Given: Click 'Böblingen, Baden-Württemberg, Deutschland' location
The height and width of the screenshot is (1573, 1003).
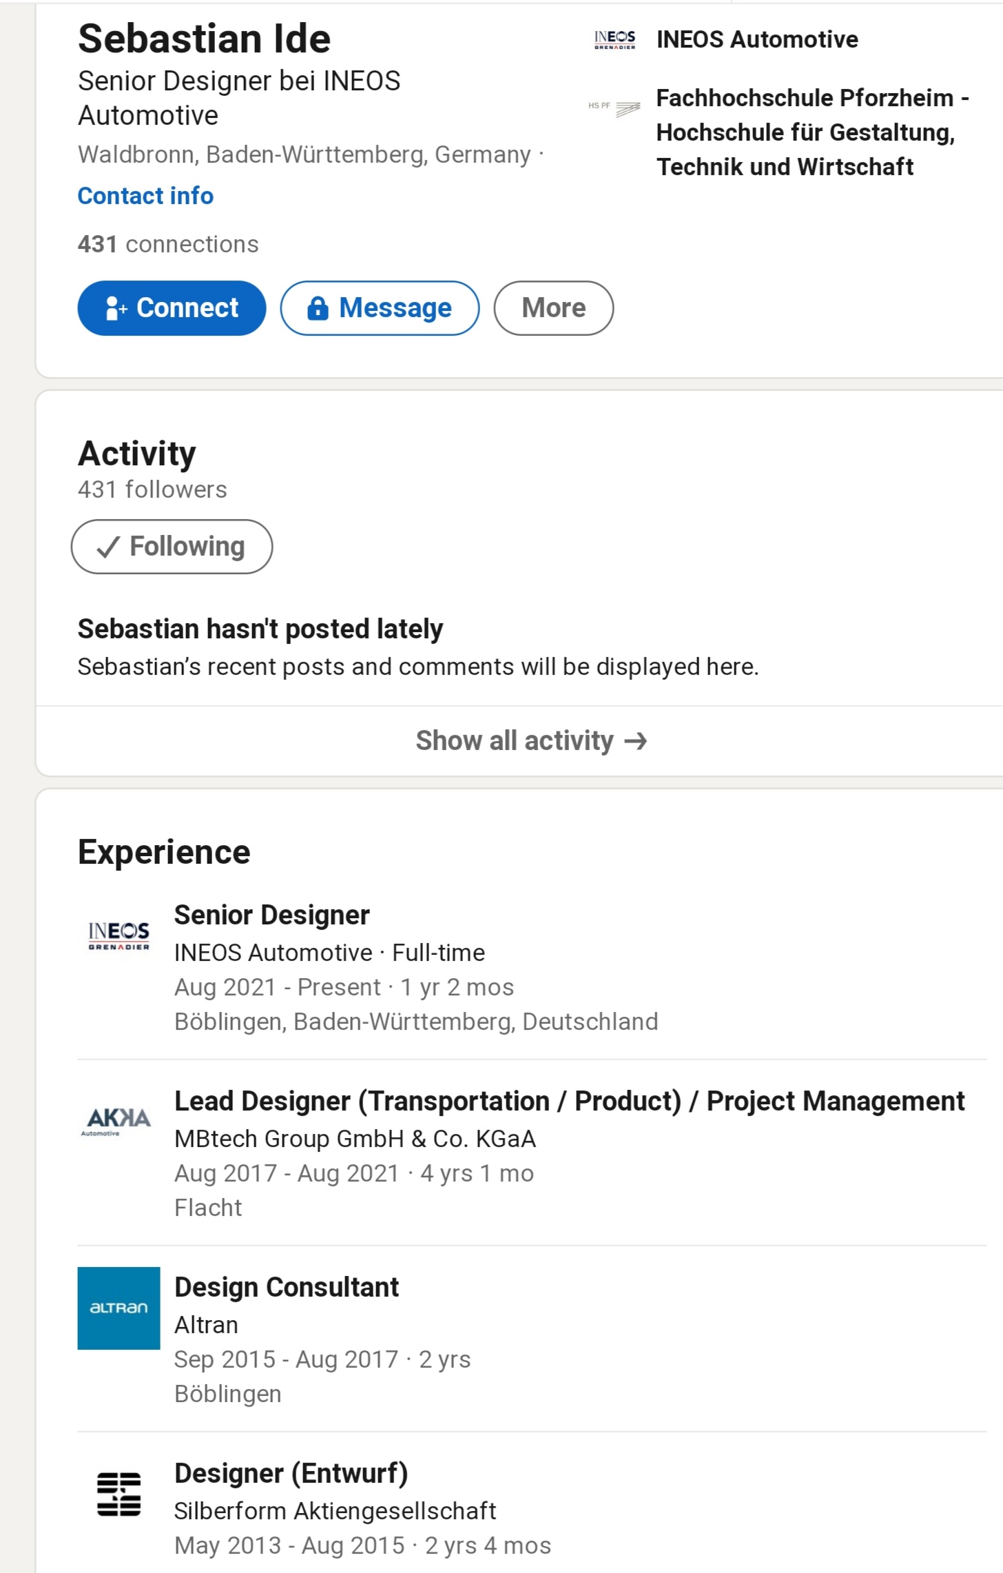Looking at the screenshot, I should (416, 1022).
